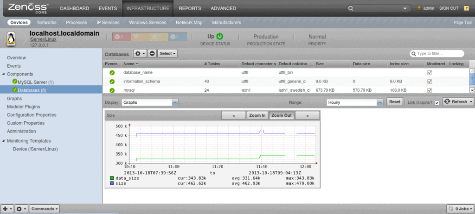
Task: Open the Select dropdown menu
Action: 167,54
